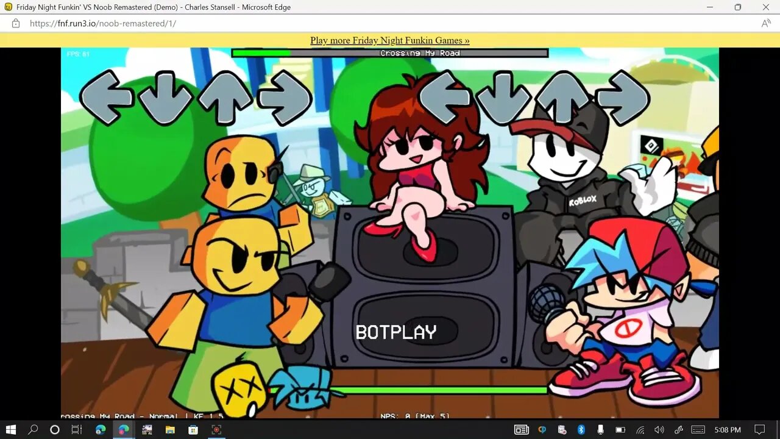
Task: Open the Windows Start menu
Action: (x=10, y=429)
